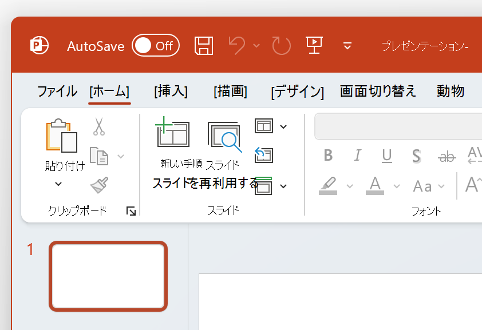Open highlight color dropdown arrow
This screenshot has width=482, height=330.
click(x=350, y=186)
